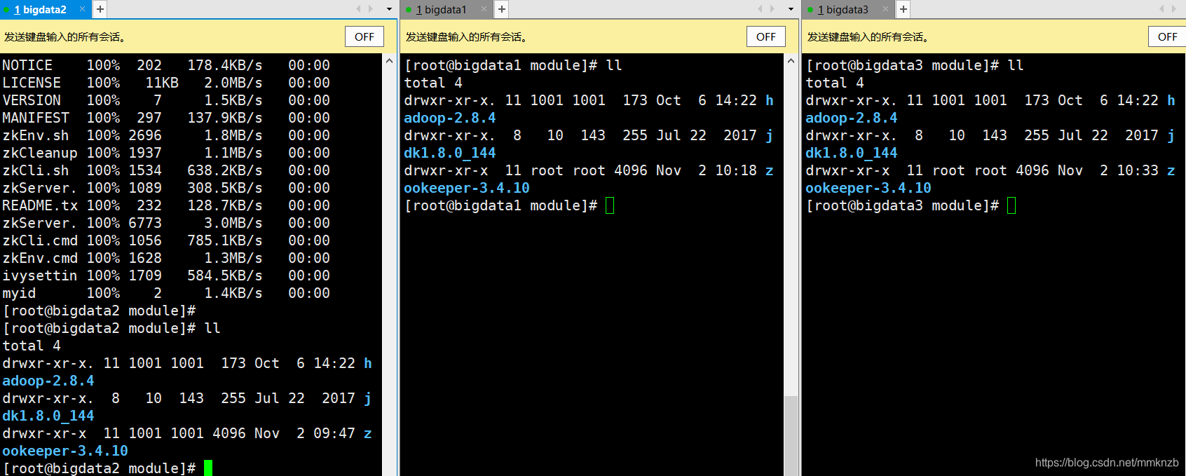This screenshot has width=1186, height=476.
Task: Click the 'Nov 2 10:18' listing line in bigdata1
Action: click(589, 170)
